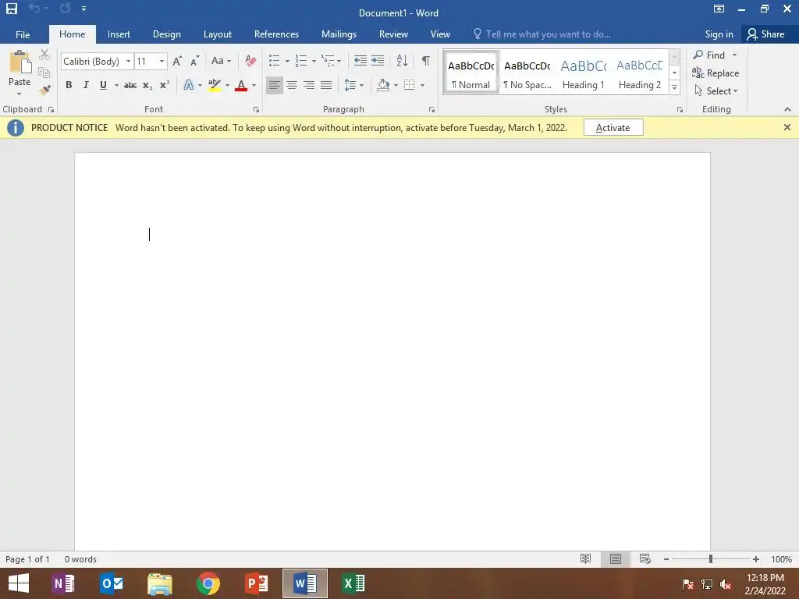This screenshot has height=599, width=799.
Task: Open OneNote from the taskbar
Action: [x=64, y=583]
